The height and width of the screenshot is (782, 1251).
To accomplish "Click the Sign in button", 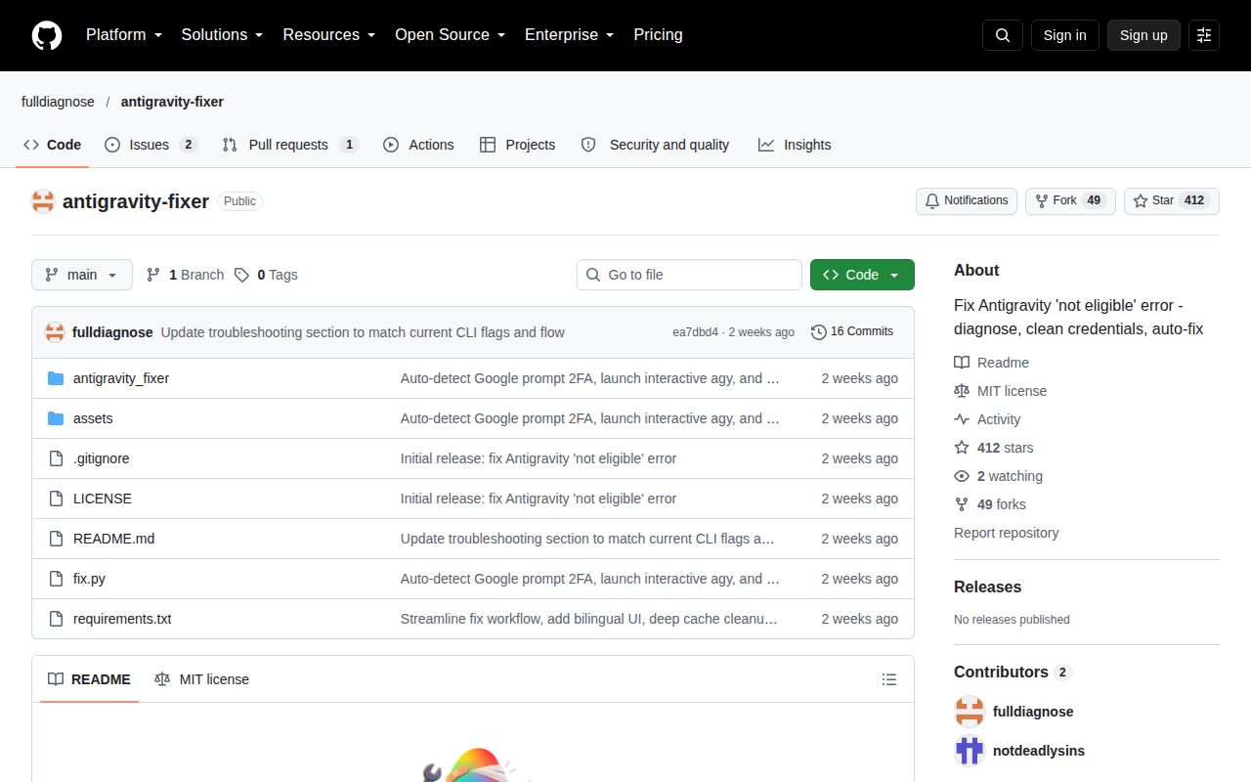I will click(x=1064, y=35).
